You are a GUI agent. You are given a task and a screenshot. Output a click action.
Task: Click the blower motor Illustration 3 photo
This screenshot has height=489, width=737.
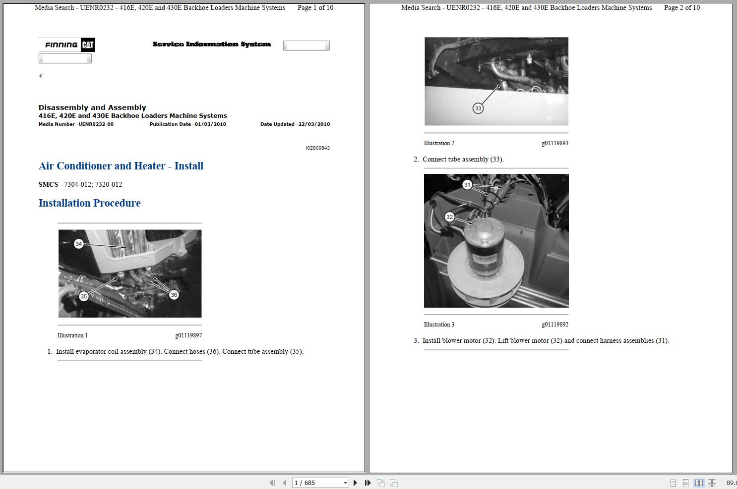[496, 240]
